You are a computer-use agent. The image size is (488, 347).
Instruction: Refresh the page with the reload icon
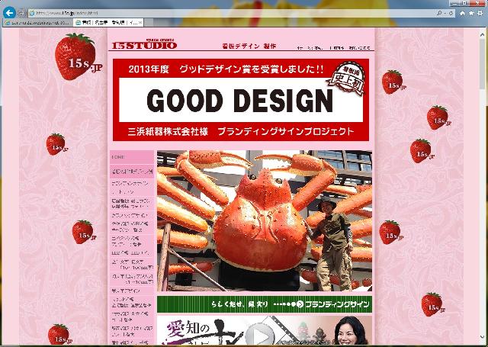click(x=451, y=13)
